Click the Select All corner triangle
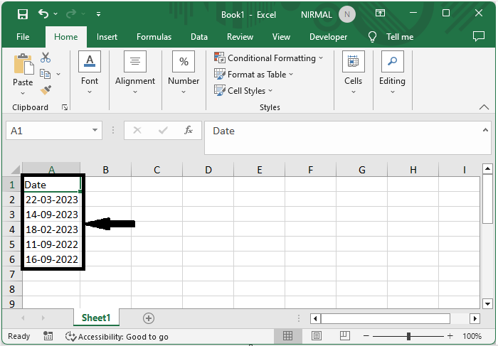The height and width of the screenshot is (346, 498). (x=15, y=170)
